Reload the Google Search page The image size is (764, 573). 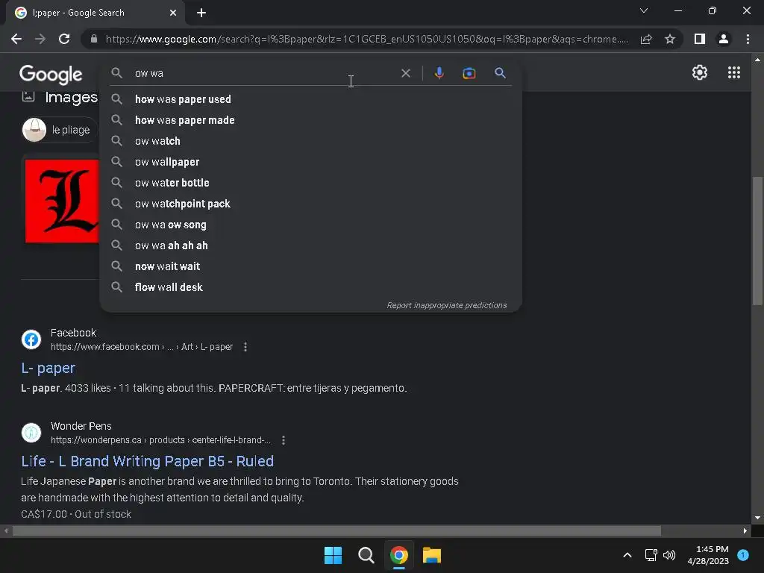[x=64, y=39]
